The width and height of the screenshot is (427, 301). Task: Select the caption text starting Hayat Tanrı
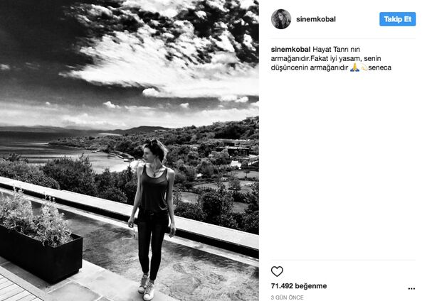[331, 58]
